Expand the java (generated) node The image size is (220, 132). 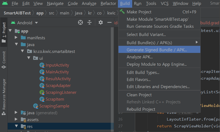click(x=16, y=112)
